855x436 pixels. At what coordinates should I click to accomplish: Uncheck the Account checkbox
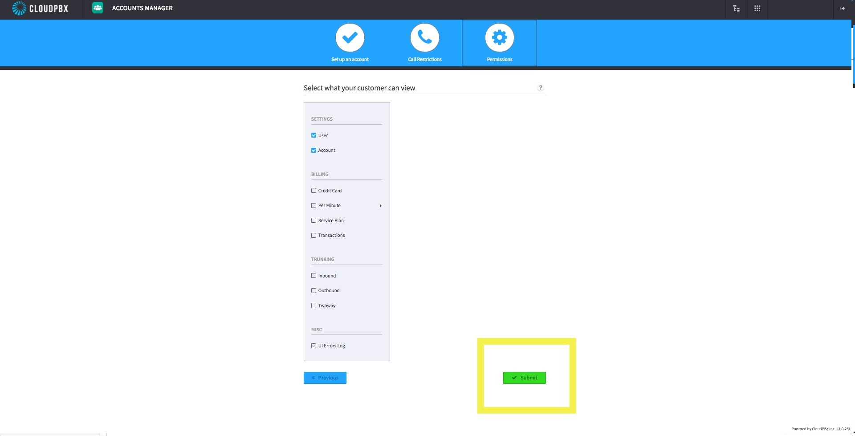pos(313,150)
